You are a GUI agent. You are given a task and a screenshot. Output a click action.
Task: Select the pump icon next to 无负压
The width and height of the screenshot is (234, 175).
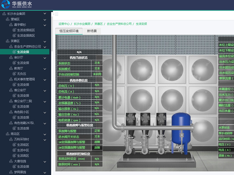pos(14,74)
